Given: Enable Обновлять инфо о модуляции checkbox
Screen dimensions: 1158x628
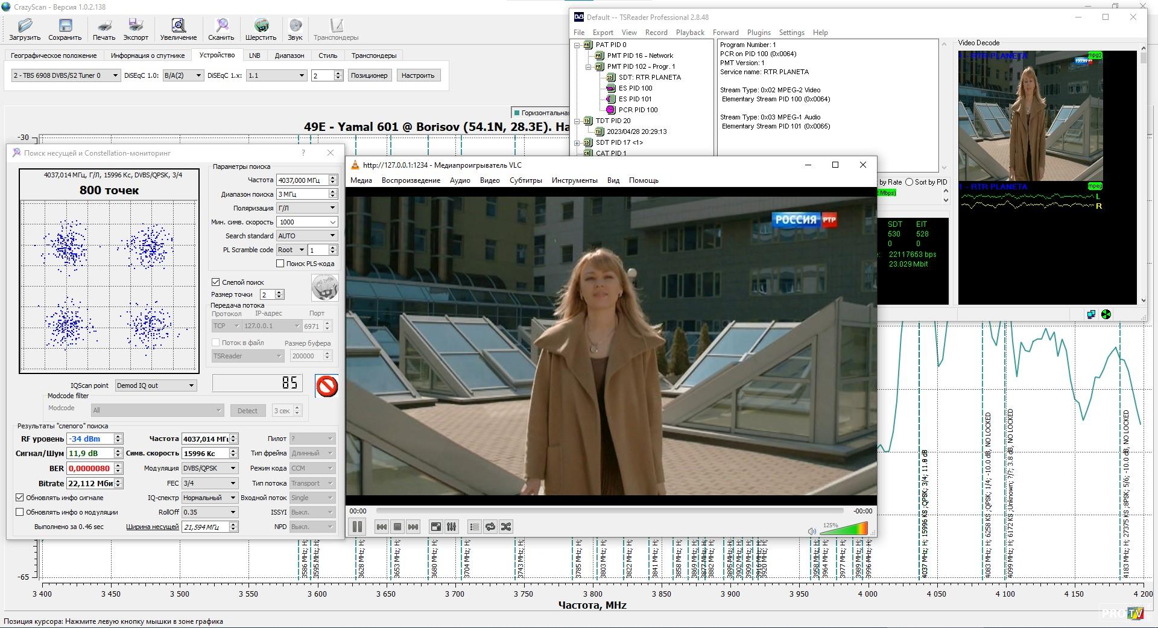Looking at the screenshot, I should pyautogui.click(x=20, y=512).
